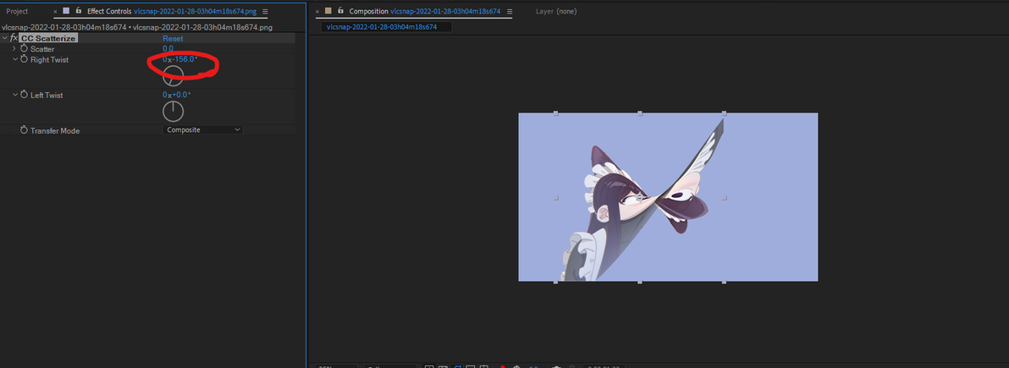Click the Left Twist angle dial
Viewport: 1009px width, 368px height.
173,112
